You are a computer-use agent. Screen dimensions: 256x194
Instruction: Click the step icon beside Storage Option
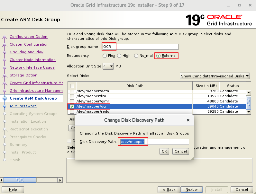(5, 75)
